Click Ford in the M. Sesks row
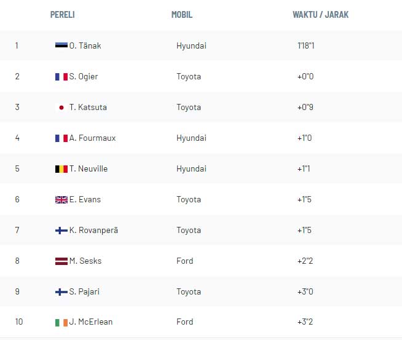This screenshot has height=340, width=402. coord(184,261)
